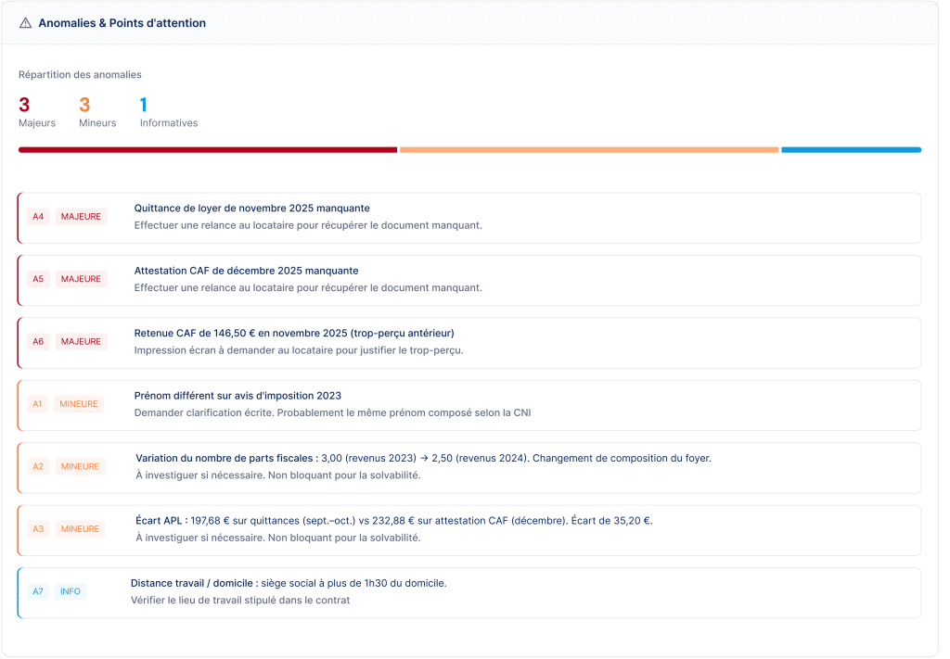The image size is (950, 659).
Task: Click the A7 anomaly ID badge
Action: tap(38, 591)
